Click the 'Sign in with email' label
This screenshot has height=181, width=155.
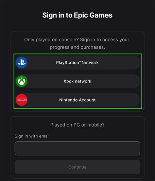coord(32,136)
